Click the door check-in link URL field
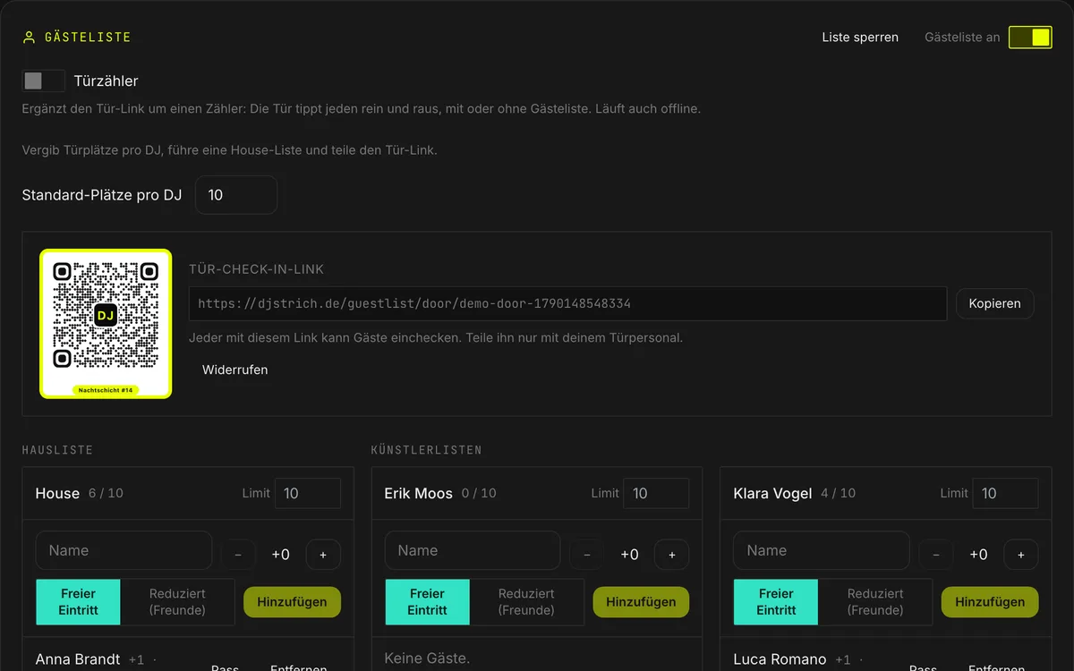Screen dimensions: 1074x671 (567, 303)
